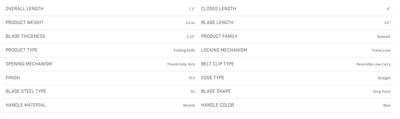This screenshot has height=119, width=400.
Task: Select the 7.2" overall length value
Action: coord(192,9)
